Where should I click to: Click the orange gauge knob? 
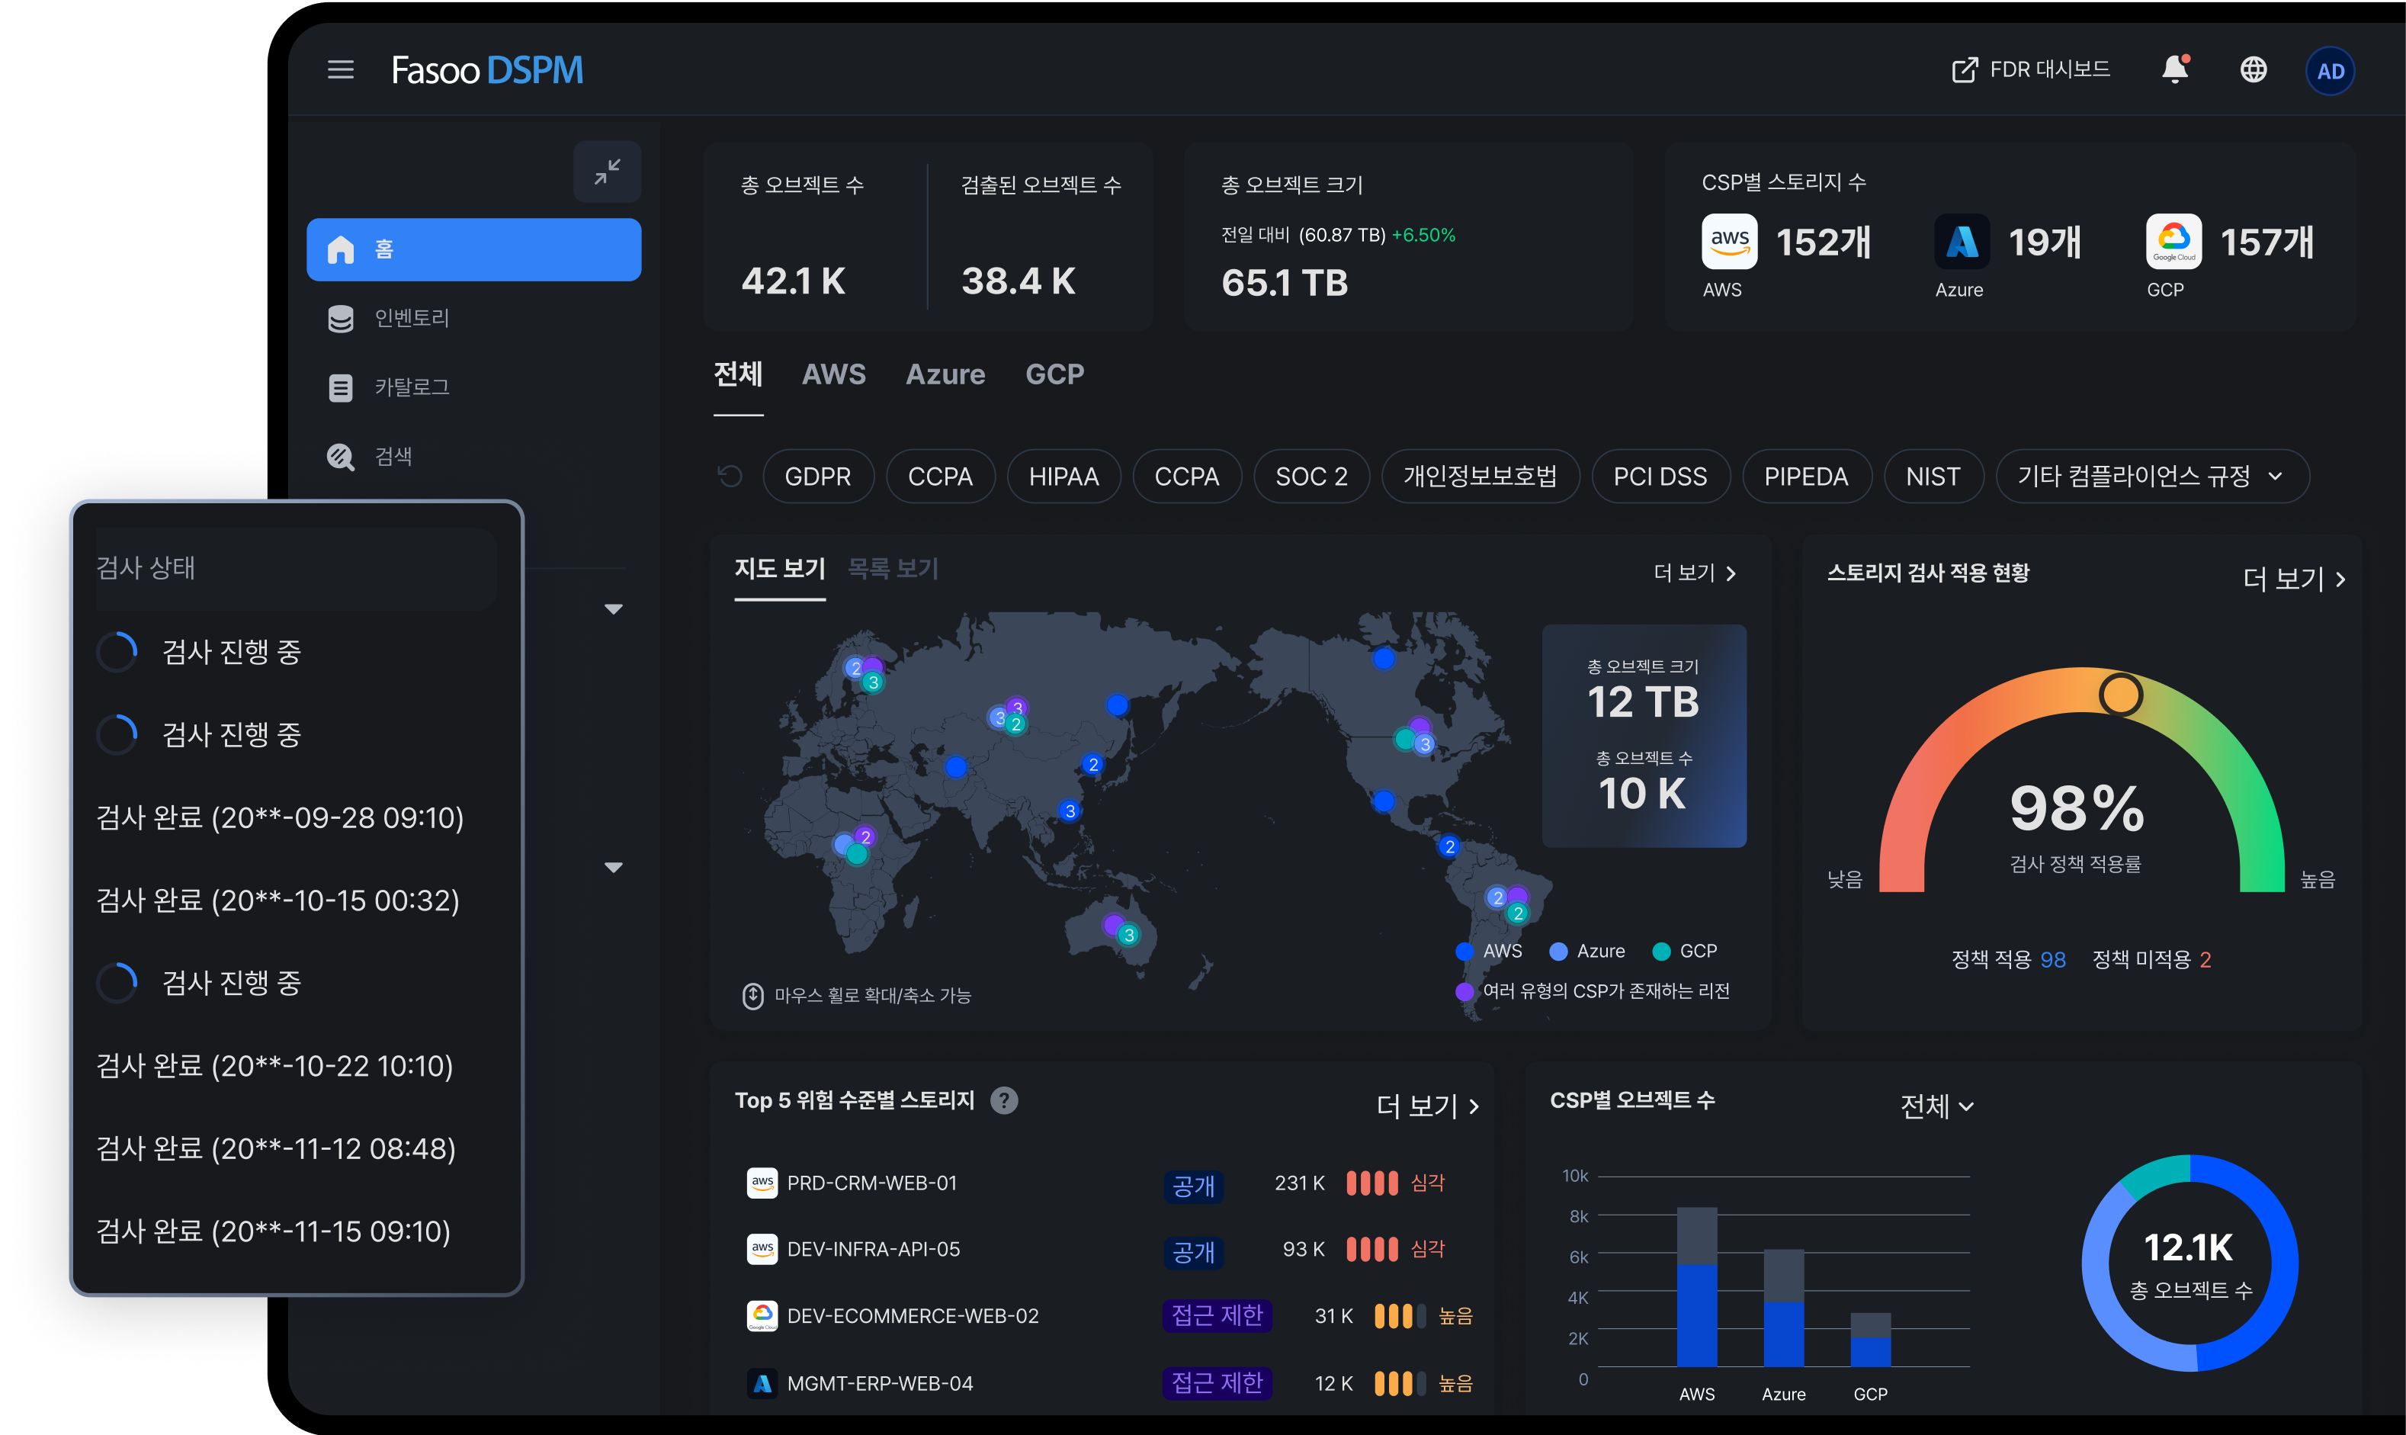pyautogui.click(x=2120, y=695)
